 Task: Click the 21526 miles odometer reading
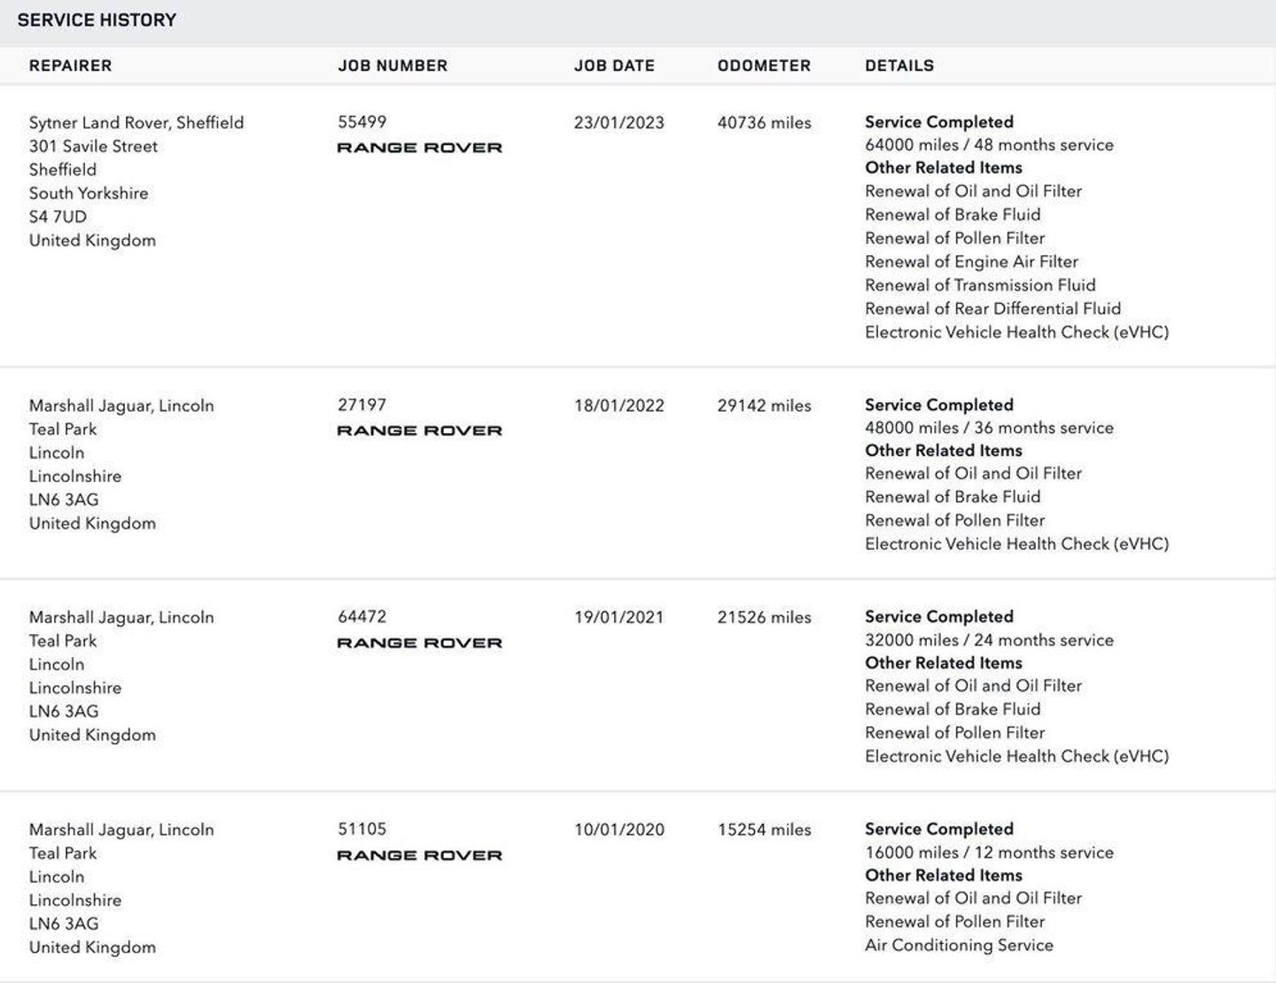point(764,617)
